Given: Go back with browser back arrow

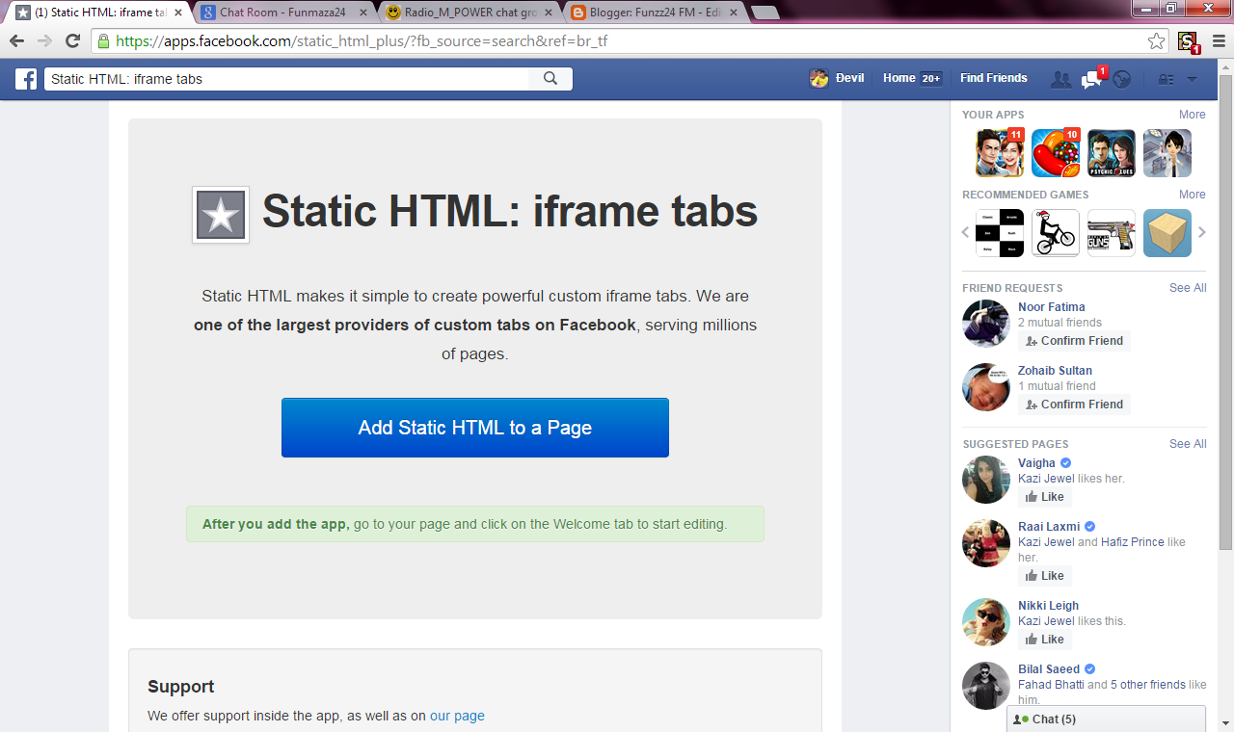Looking at the screenshot, I should 16,41.
